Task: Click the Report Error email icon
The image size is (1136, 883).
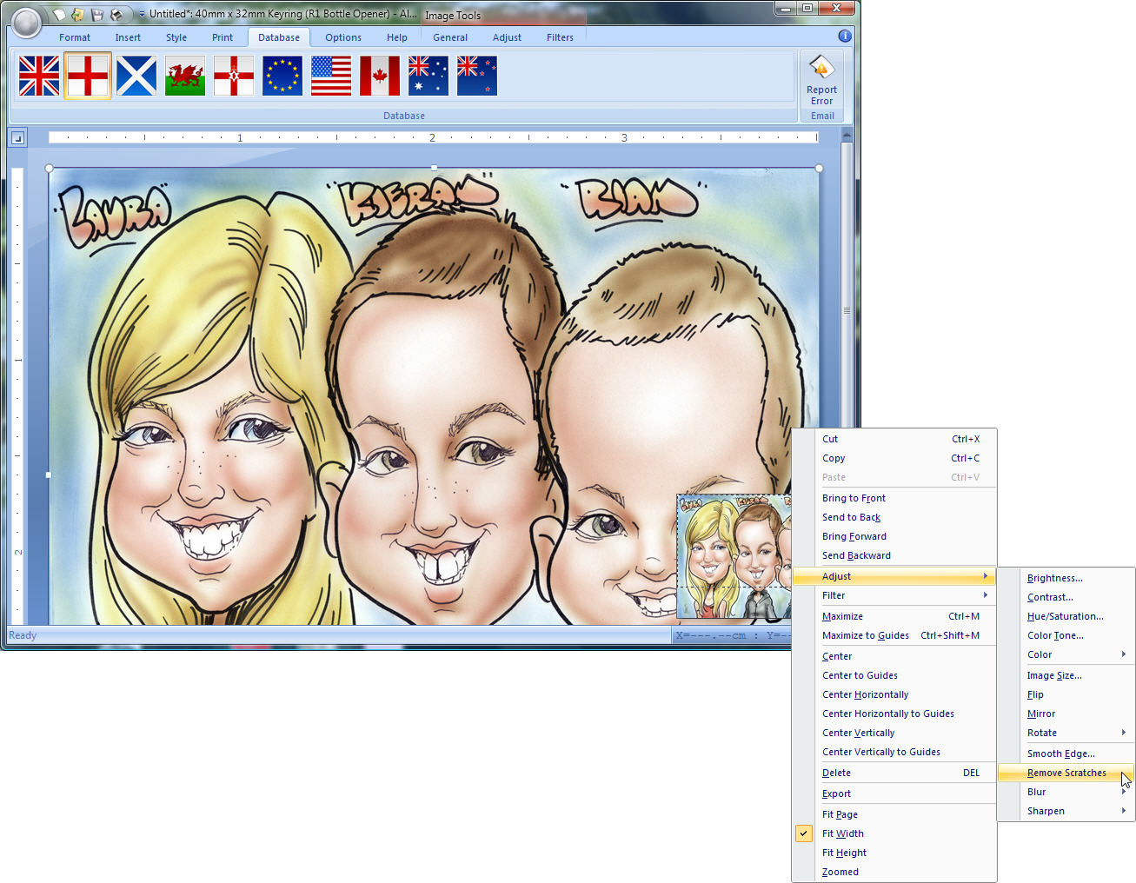Action: (821, 79)
